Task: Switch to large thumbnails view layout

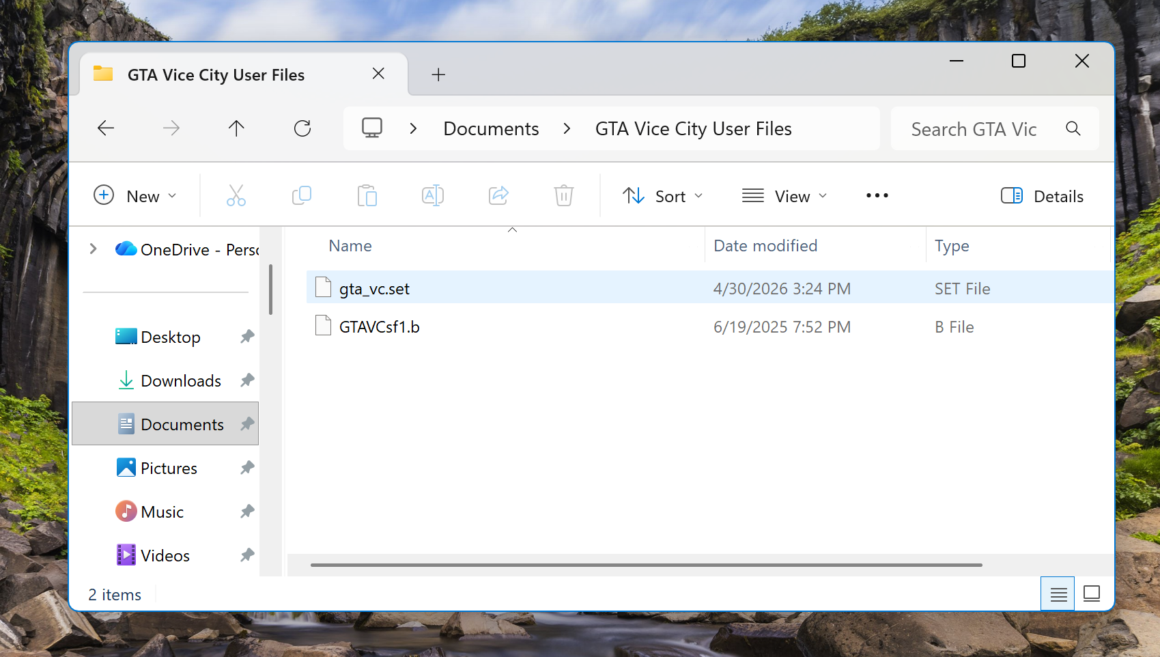Action: click(1092, 594)
